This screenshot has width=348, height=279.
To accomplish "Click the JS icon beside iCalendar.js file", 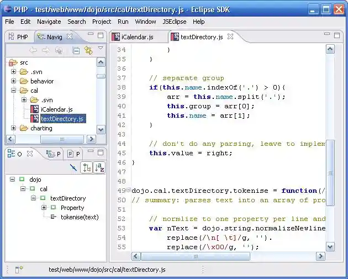I will 34,109.
